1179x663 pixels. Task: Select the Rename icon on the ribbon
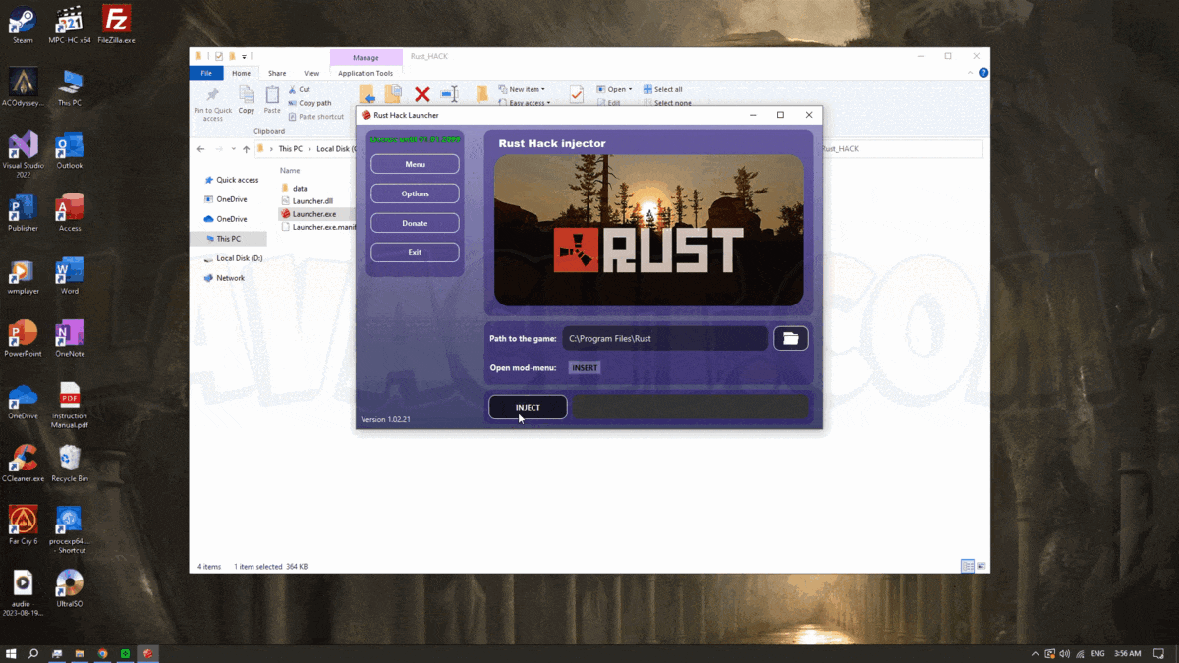tap(449, 93)
